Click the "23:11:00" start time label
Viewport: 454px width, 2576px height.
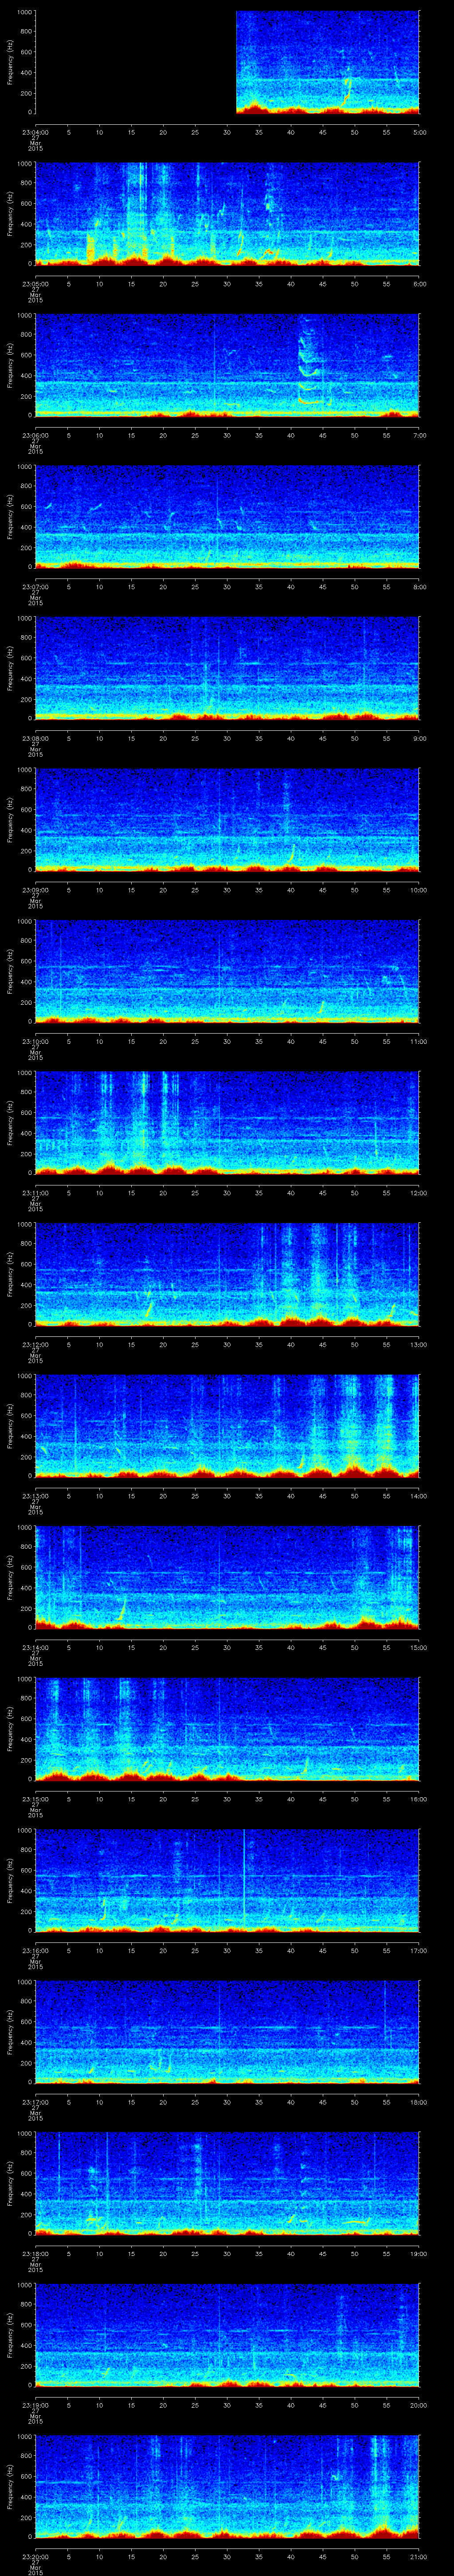point(36,1192)
